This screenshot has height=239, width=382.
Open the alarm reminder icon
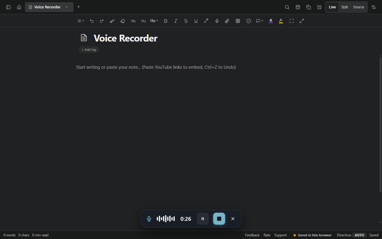[x=319, y=7]
